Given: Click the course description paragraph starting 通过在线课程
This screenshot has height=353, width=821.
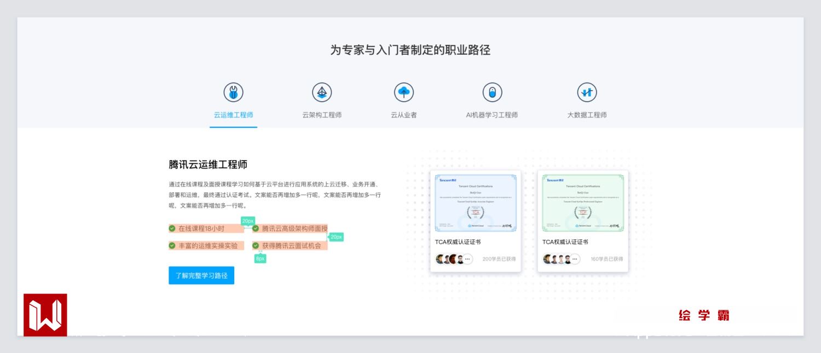Looking at the screenshot, I should tap(275, 195).
